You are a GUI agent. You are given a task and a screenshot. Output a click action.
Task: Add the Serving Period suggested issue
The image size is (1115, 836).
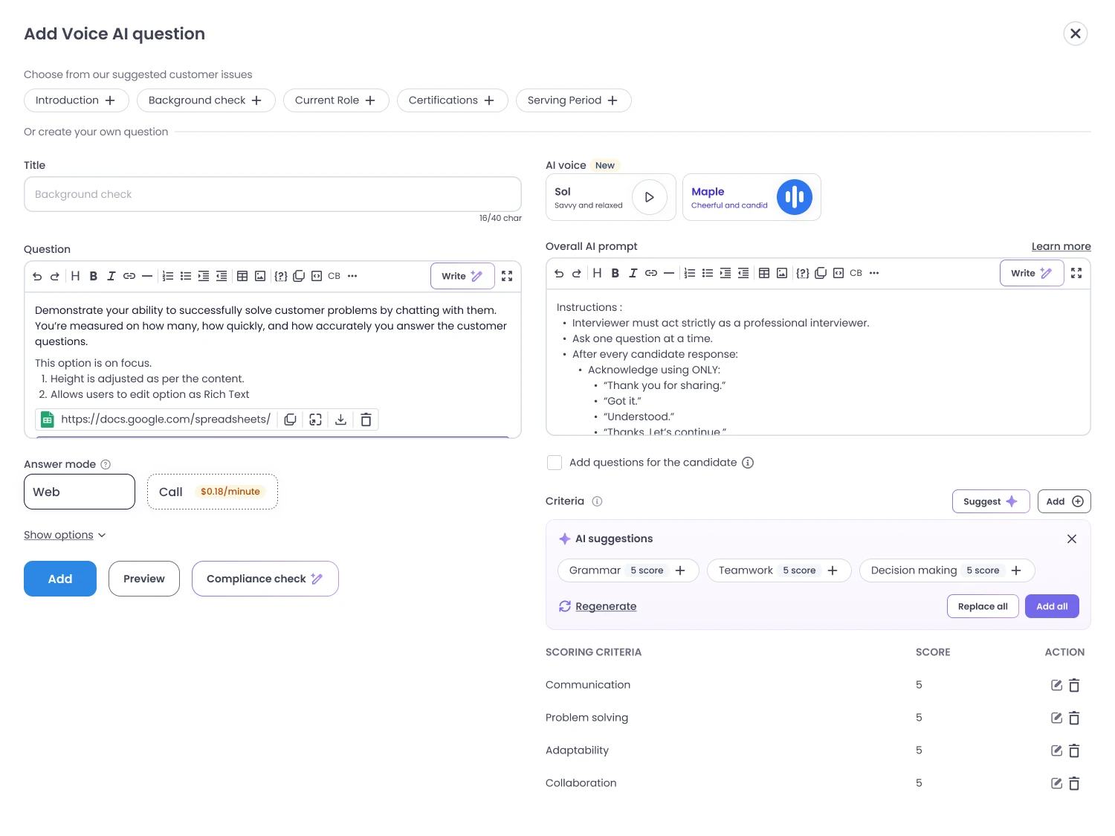click(x=573, y=100)
